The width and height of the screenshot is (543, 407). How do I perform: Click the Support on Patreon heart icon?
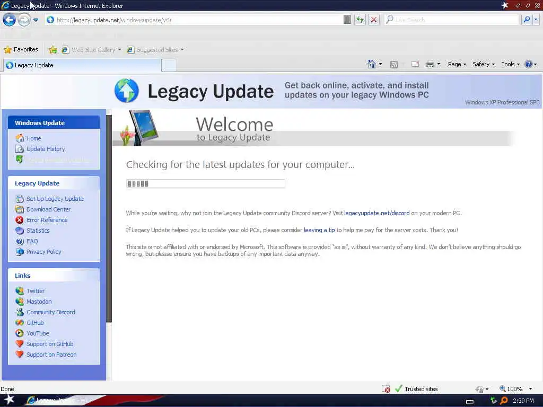pos(20,355)
